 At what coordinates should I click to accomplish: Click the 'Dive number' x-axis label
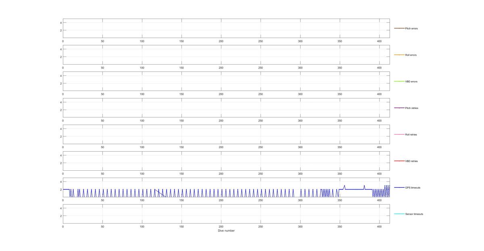[226, 231]
